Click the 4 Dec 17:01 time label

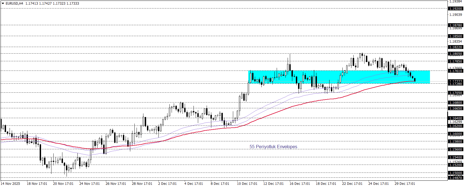click(x=193, y=184)
